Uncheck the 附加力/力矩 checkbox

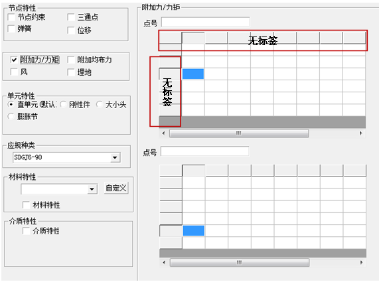(14, 60)
